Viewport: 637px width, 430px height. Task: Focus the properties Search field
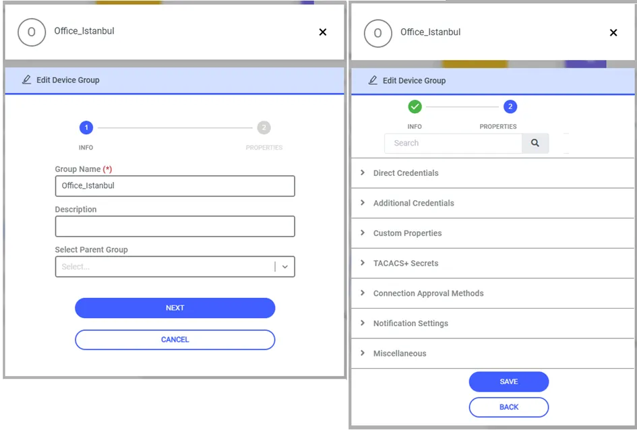click(454, 143)
